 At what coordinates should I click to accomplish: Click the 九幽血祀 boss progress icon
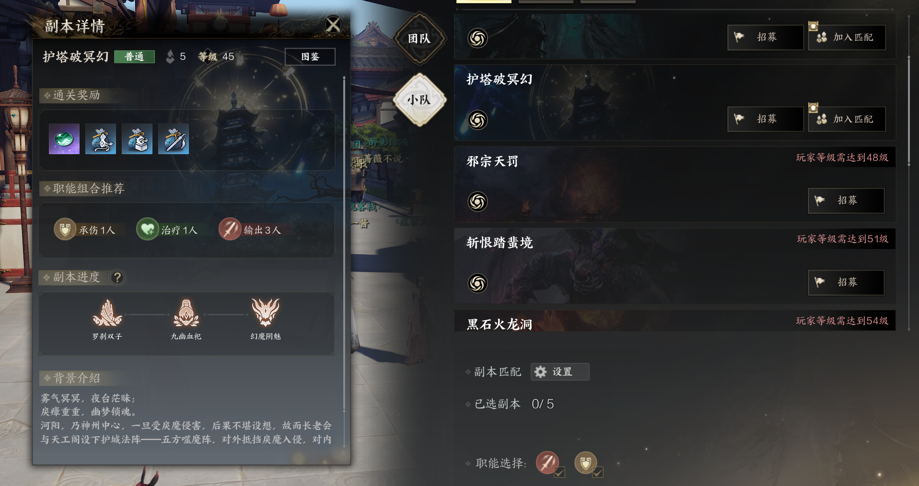pyautogui.click(x=186, y=313)
